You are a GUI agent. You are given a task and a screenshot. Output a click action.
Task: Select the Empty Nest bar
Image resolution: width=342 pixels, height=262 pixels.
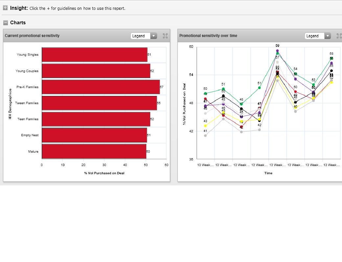tap(94, 135)
